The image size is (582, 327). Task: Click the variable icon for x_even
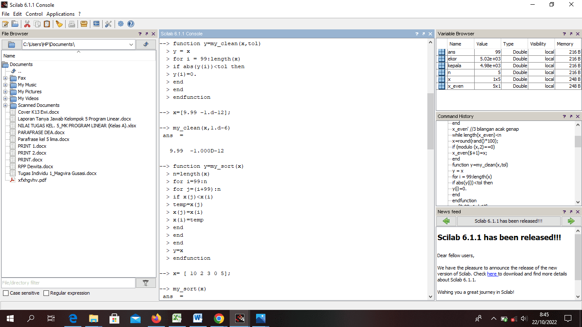point(442,86)
